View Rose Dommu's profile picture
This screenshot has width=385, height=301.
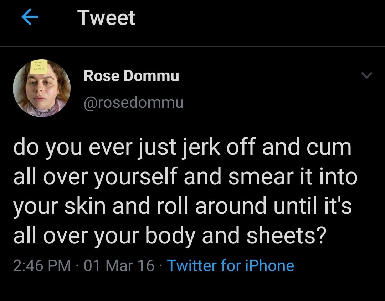coord(41,88)
